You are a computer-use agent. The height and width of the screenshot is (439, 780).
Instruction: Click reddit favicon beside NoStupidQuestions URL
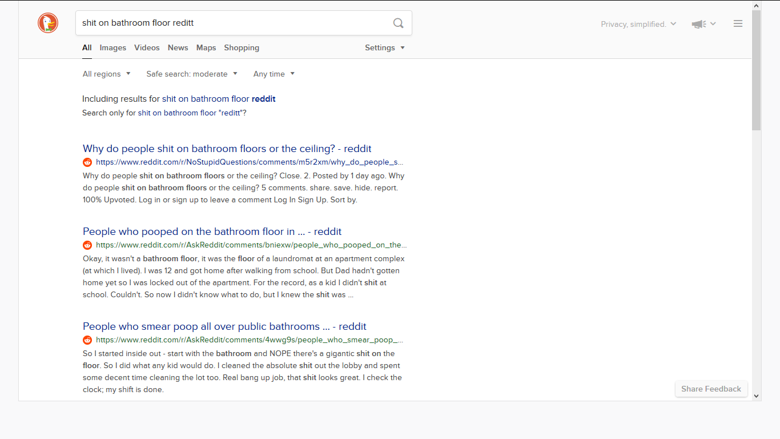pos(87,162)
